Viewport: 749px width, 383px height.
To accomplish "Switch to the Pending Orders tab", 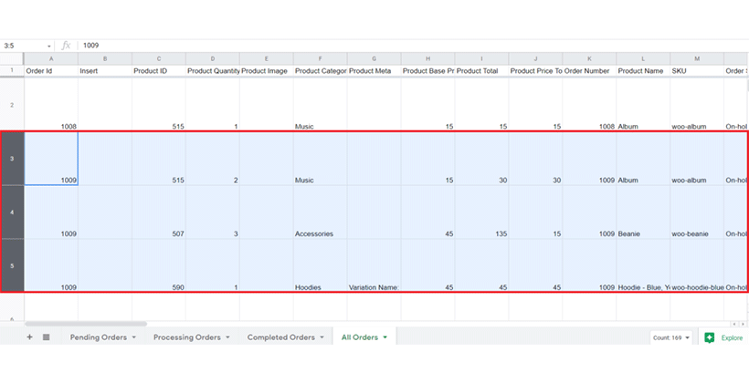I will (99, 337).
